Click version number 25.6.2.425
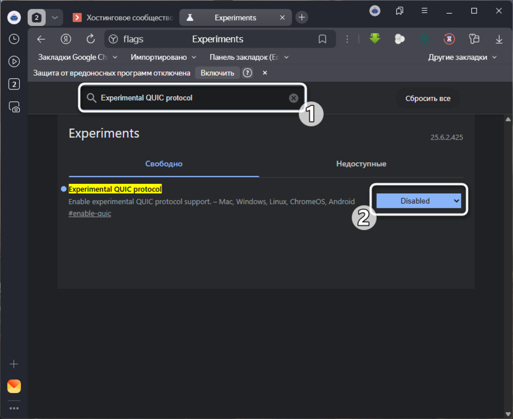The image size is (513, 419). click(x=446, y=138)
